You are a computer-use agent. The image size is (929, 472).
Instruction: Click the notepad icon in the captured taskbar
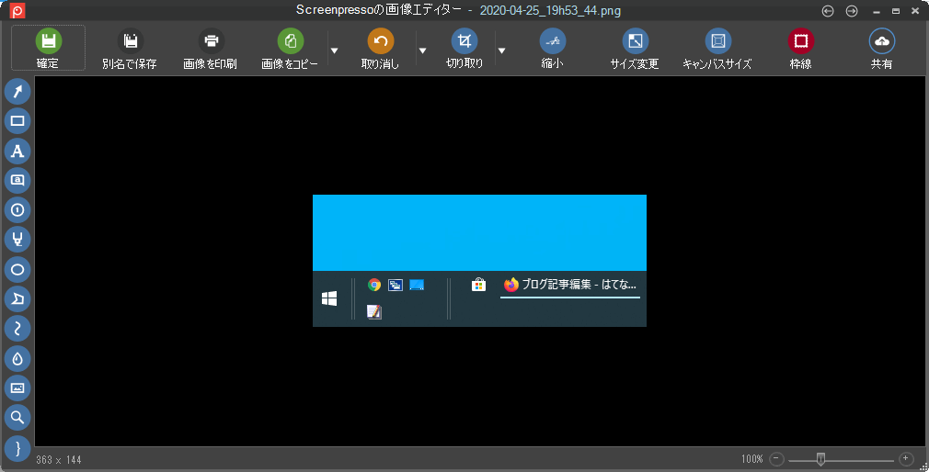[x=373, y=311]
